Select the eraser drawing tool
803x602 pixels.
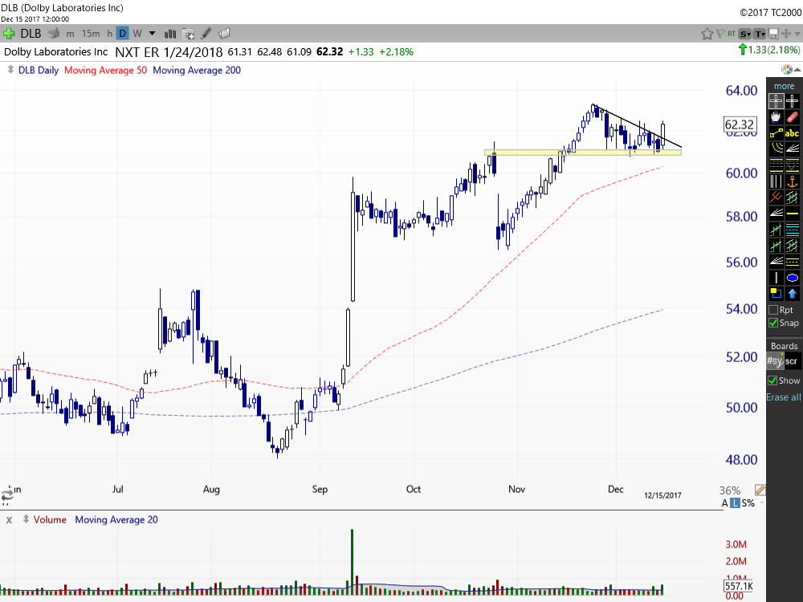[793, 117]
